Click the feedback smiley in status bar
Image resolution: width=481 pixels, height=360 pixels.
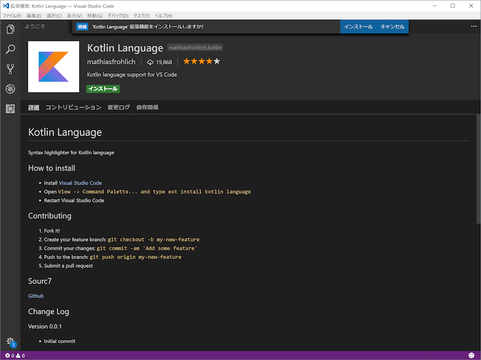pos(471,355)
